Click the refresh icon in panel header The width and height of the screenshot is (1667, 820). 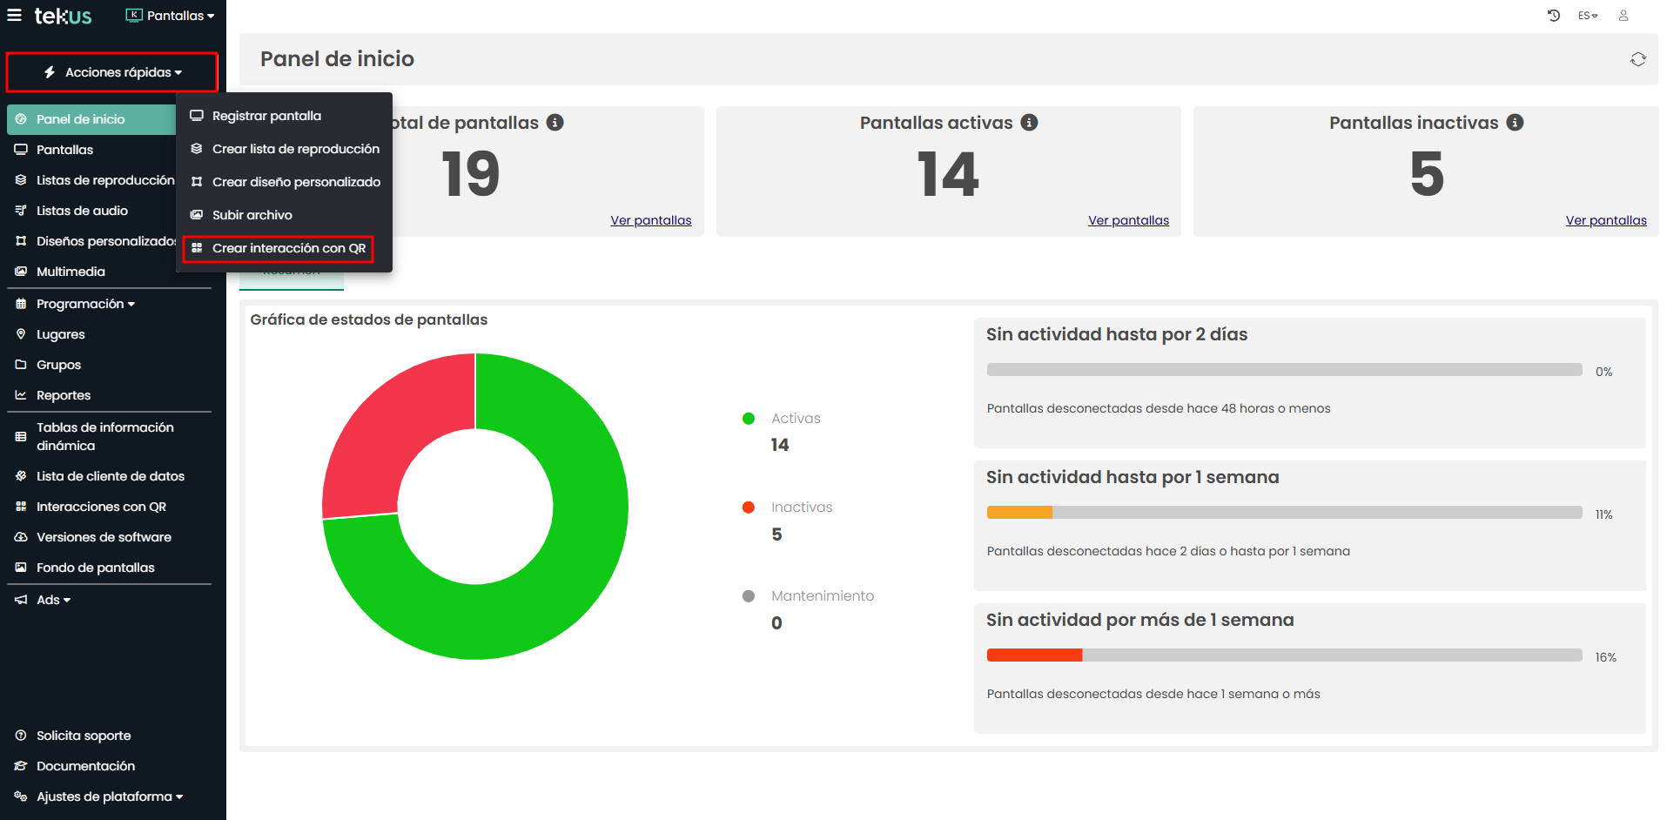pyautogui.click(x=1637, y=59)
